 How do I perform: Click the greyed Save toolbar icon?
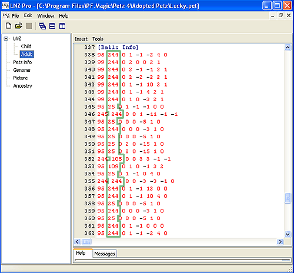pos(29,26)
